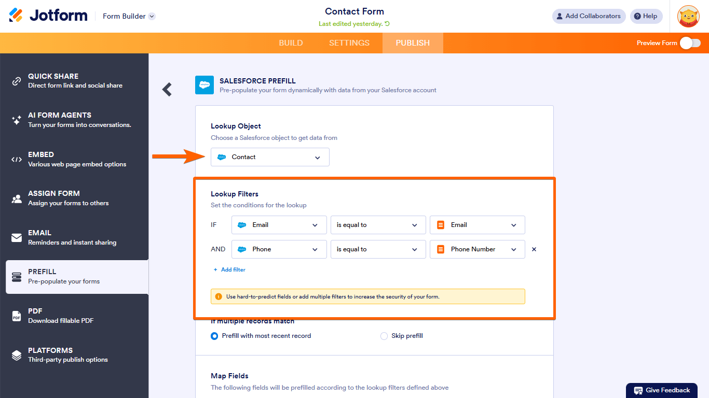Click the Add filter link
This screenshot has width=709, height=398.
point(229,269)
